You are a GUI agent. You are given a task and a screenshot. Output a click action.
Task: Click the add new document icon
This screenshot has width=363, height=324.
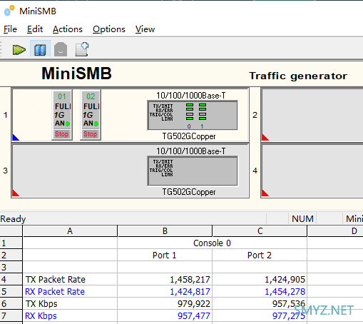[x=82, y=49]
